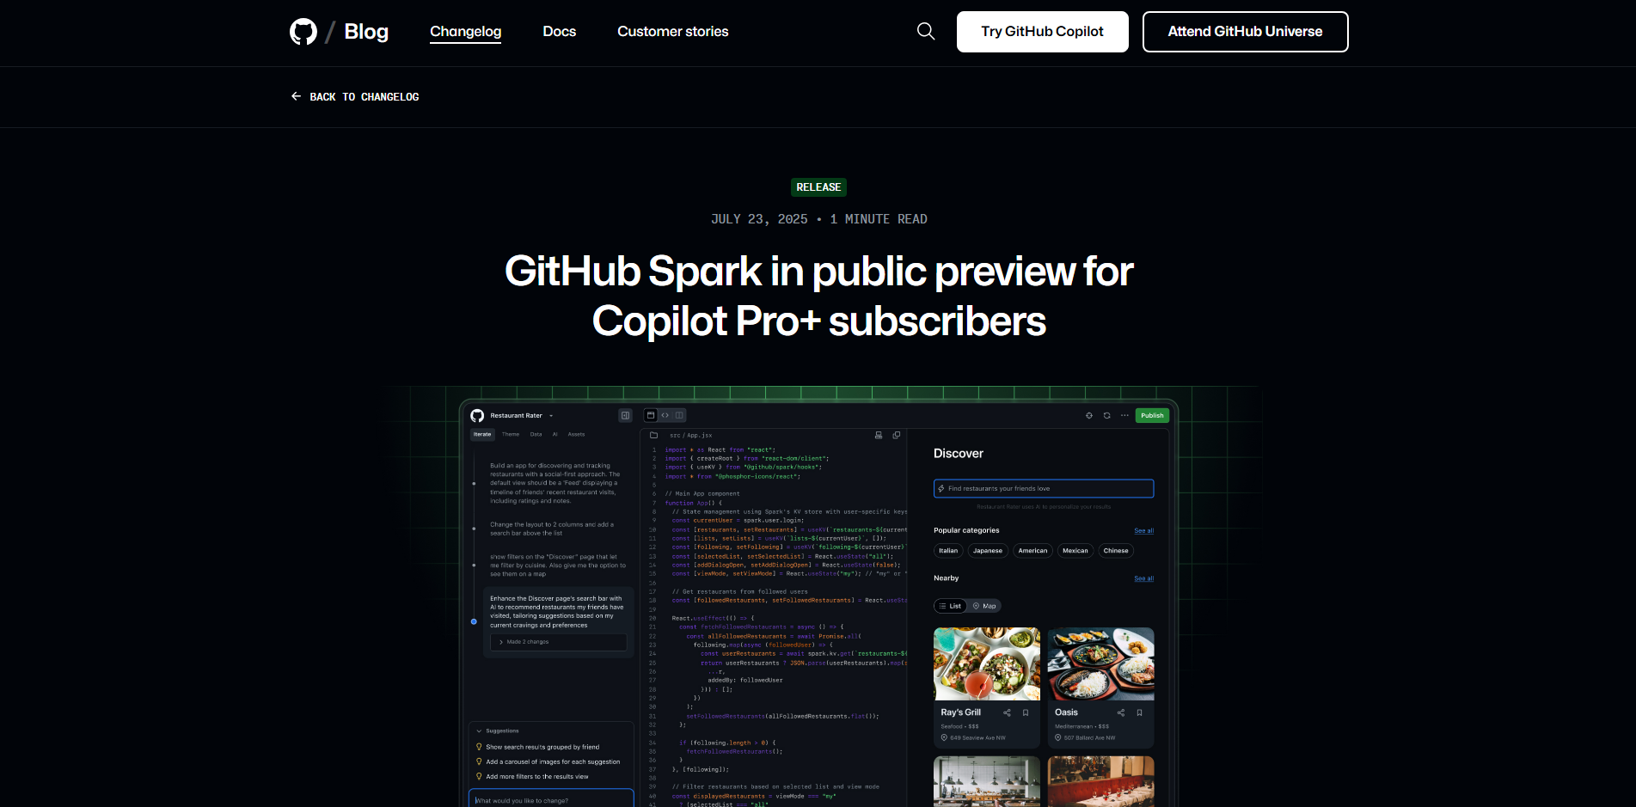The height and width of the screenshot is (807, 1636).
Task: Click the GitHub logo in Restaurant Rater app
Action: click(x=477, y=416)
